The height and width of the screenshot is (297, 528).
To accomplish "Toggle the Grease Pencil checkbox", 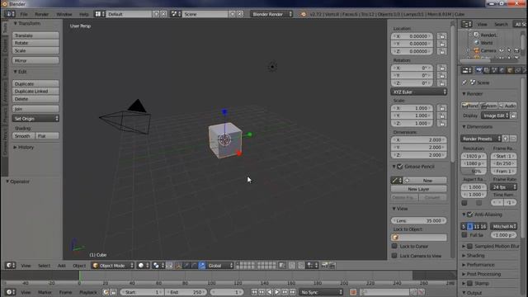I will [x=399, y=167].
